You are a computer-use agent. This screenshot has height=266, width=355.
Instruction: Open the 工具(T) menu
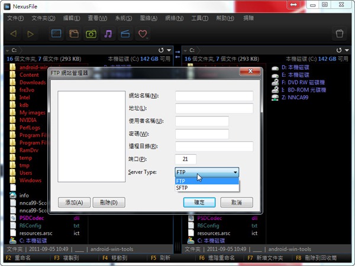[200, 18]
